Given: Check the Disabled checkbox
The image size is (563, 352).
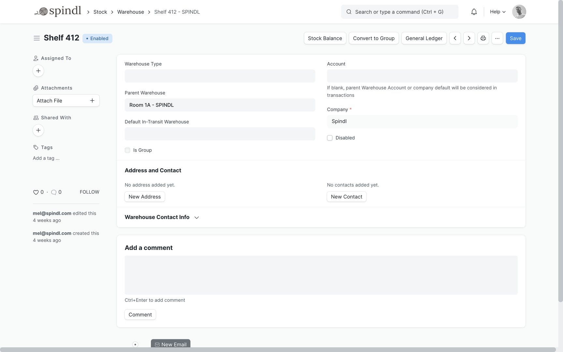Looking at the screenshot, I should coord(330,138).
